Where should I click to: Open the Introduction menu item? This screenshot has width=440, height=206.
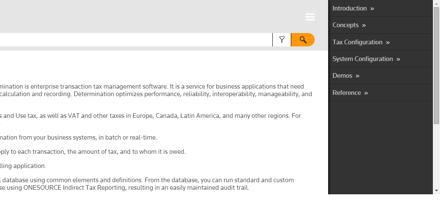tap(349, 8)
